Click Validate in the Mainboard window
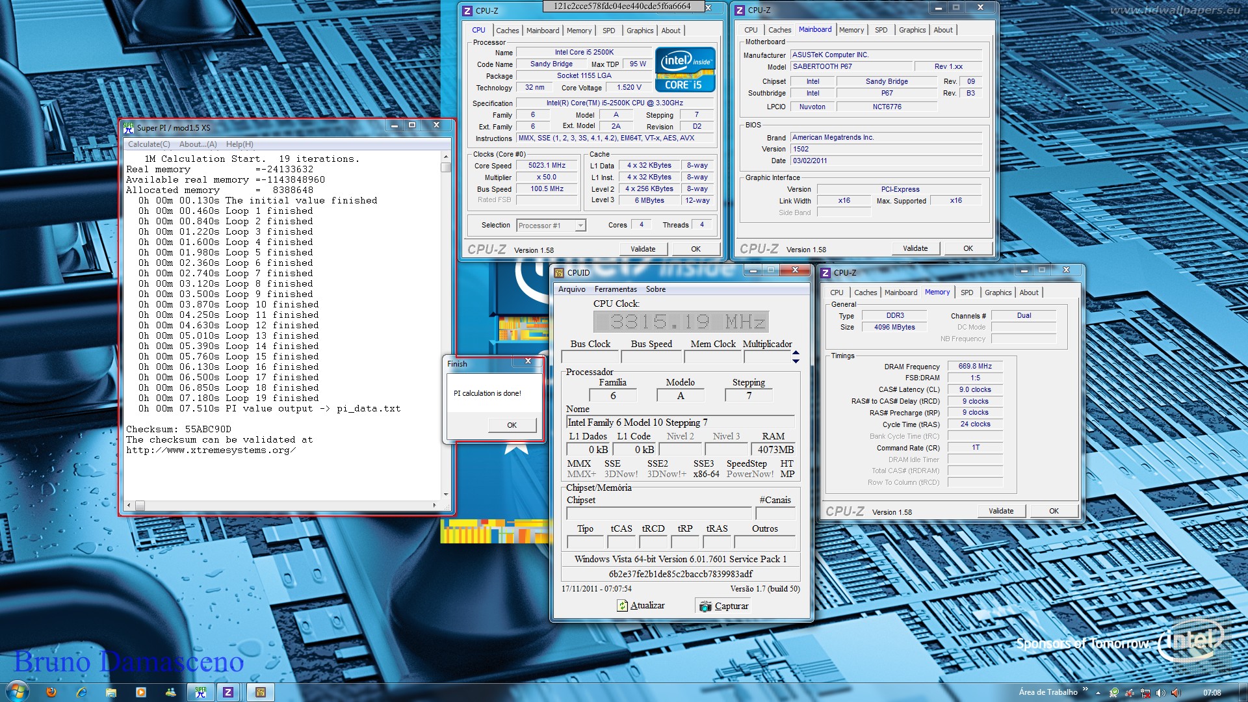Image resolution: width=1248 pixels, height=702 pixels. tap(915, 248)
